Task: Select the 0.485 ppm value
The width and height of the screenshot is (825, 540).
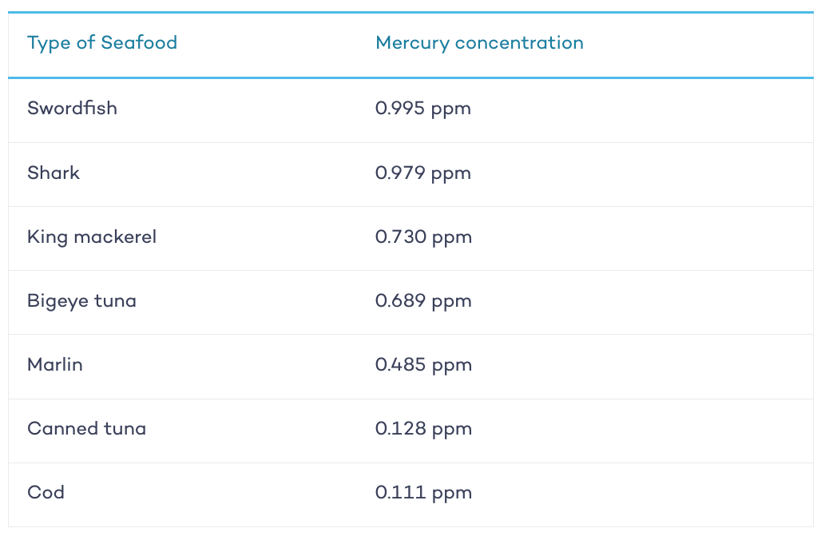Action: (423, 366)
